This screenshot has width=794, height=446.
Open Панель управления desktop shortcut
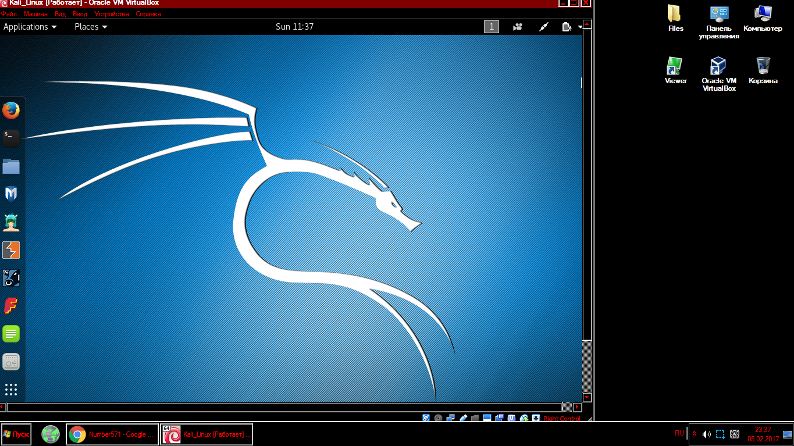pyautogui.click(x=719, y=22)
